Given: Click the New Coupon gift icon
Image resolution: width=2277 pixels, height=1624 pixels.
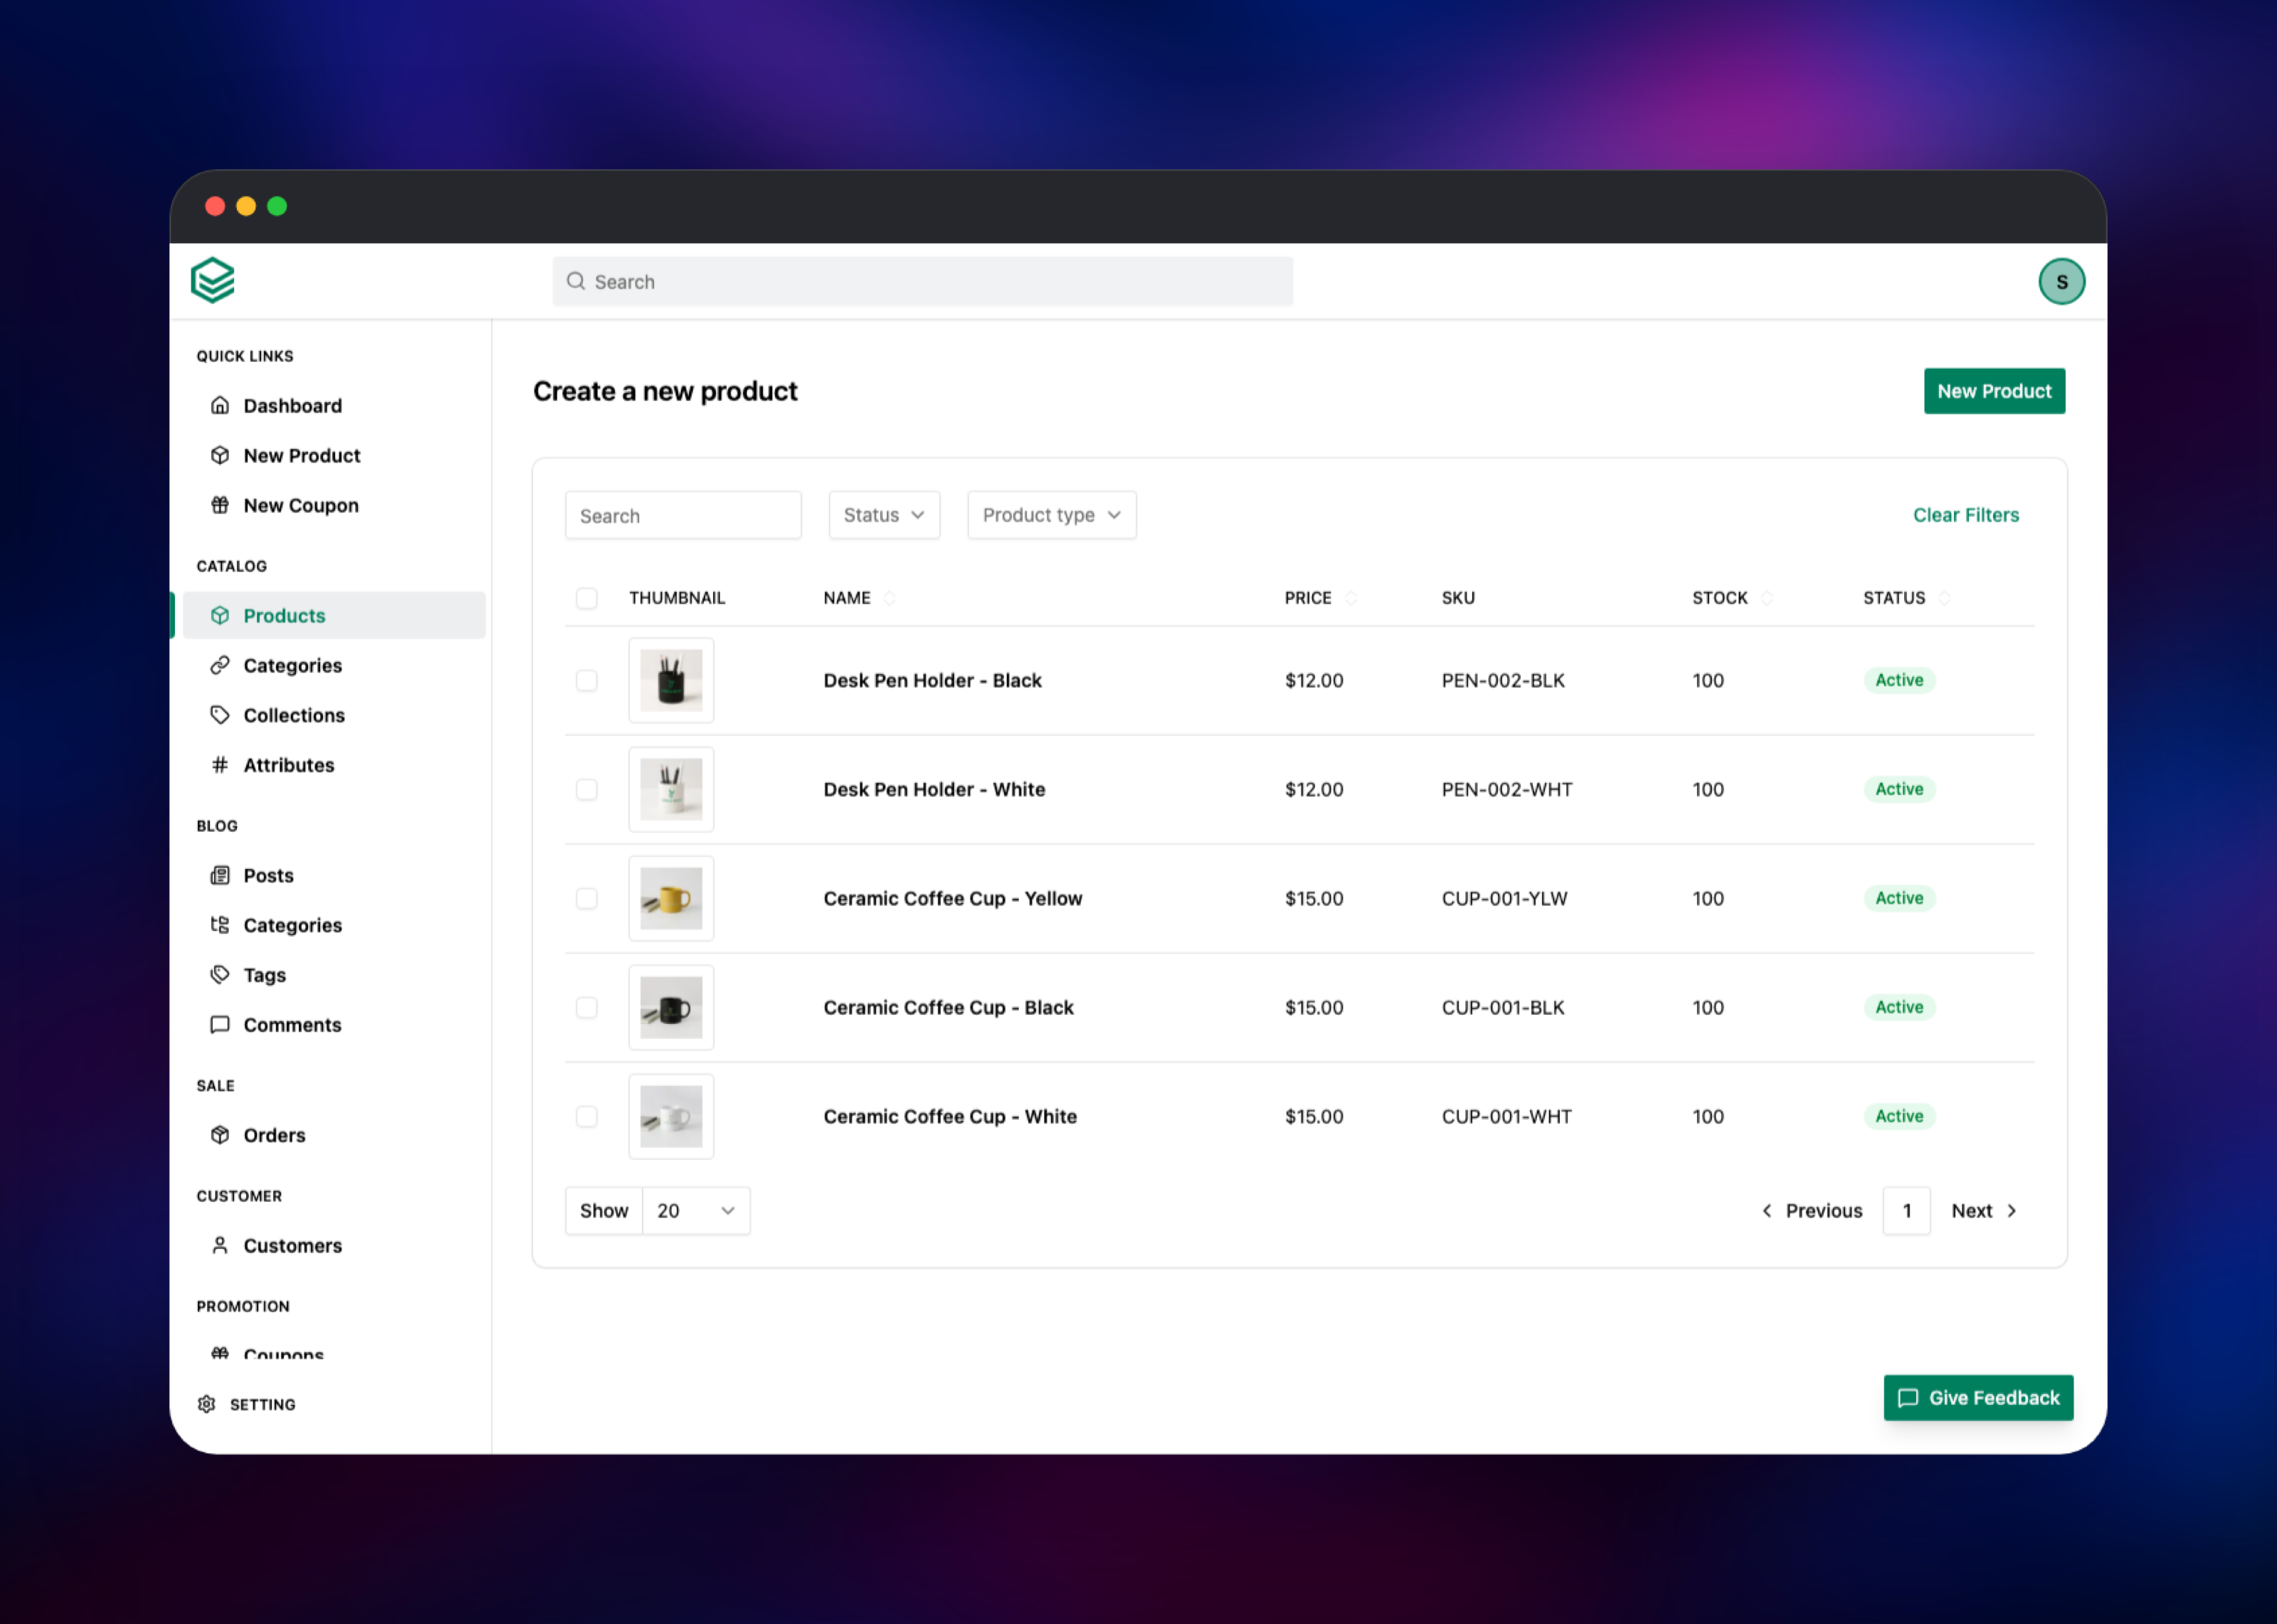Looking at the screenshot, I should click(220, 505).
